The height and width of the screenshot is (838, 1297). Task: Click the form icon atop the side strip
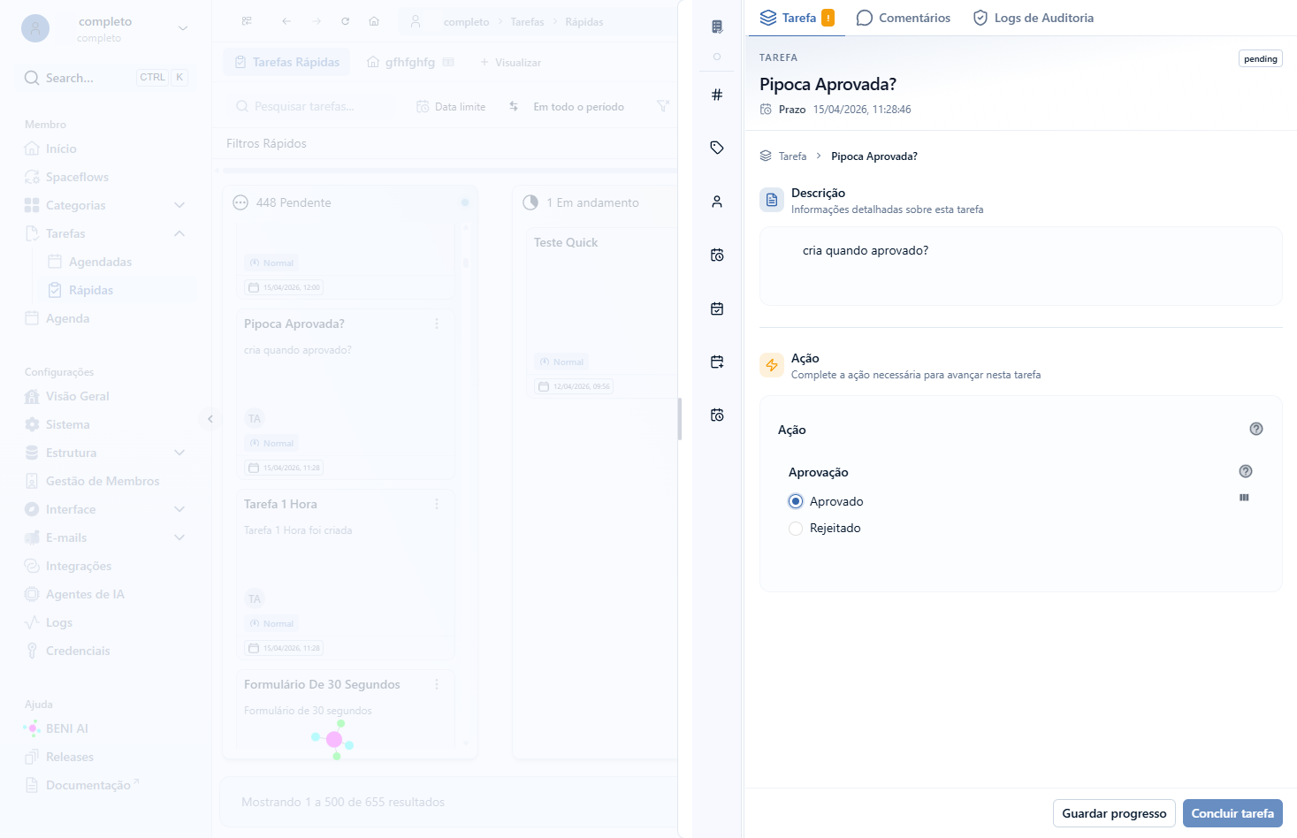717,27
